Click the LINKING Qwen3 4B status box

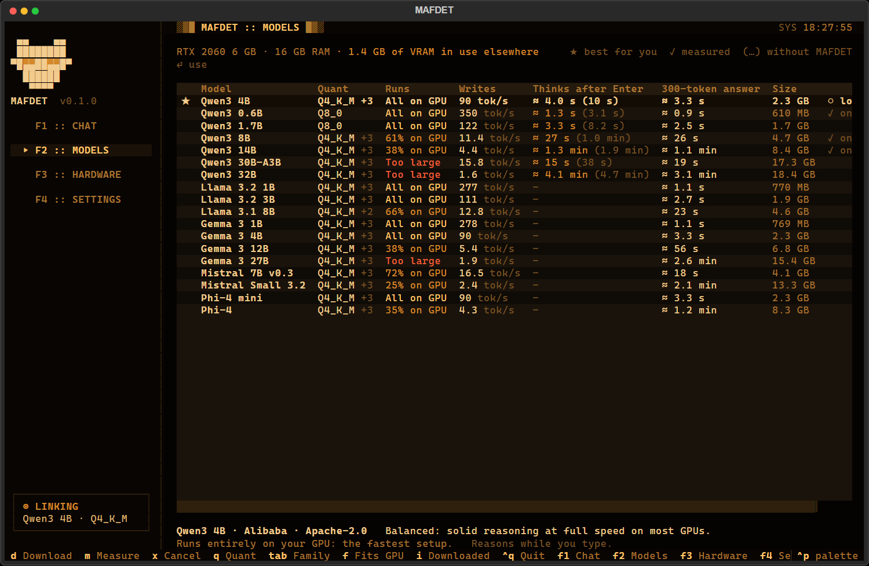click(81, 512)
